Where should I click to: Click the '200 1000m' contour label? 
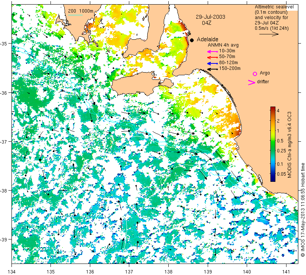(x=81, y=11)
